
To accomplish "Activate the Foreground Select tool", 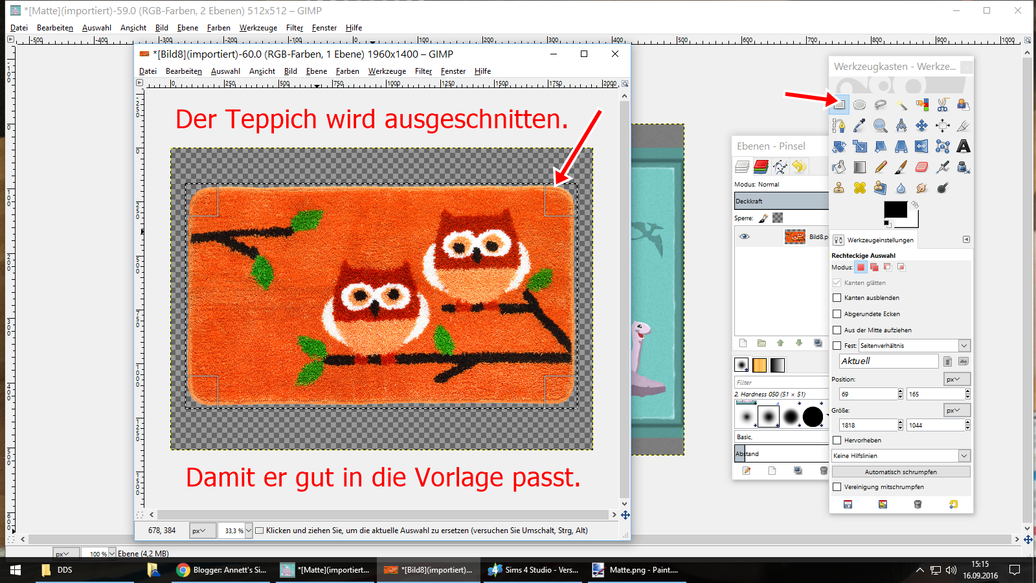I will point(963,105).
